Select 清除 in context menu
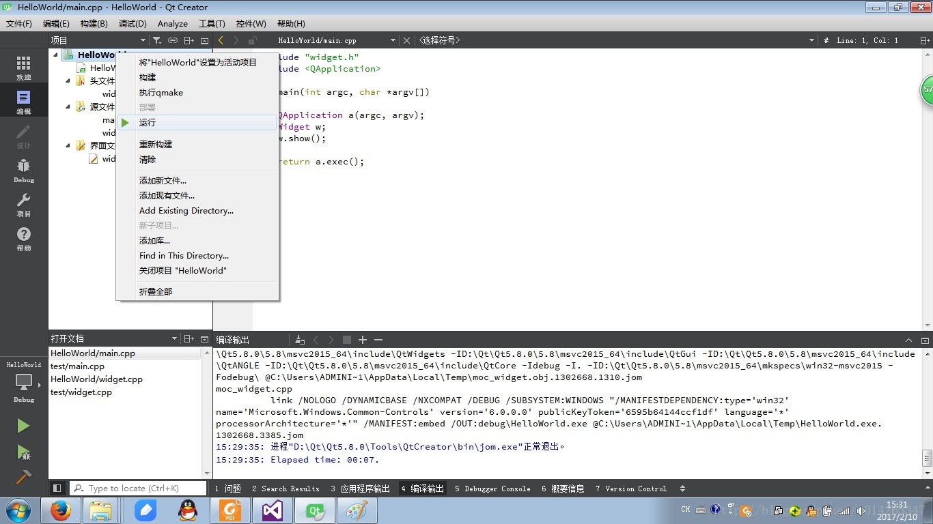Viewport: 933px width, 524px height. tap(197, 160)
